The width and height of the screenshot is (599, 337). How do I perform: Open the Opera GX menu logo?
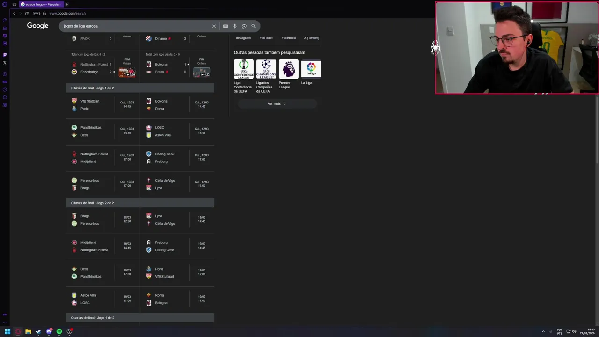(x=4, y=4)
